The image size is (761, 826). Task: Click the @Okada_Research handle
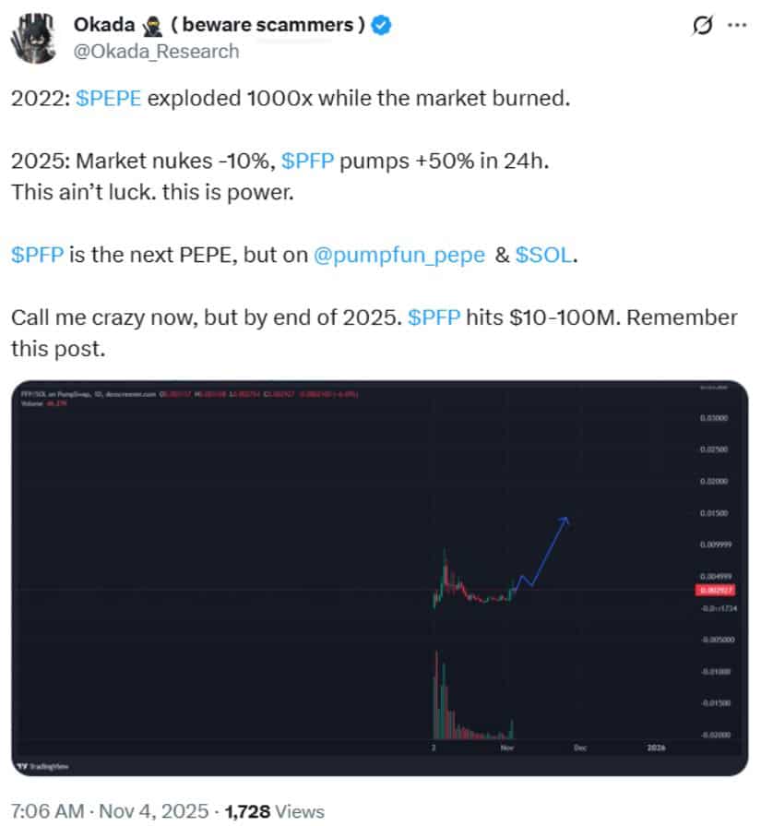156,51
